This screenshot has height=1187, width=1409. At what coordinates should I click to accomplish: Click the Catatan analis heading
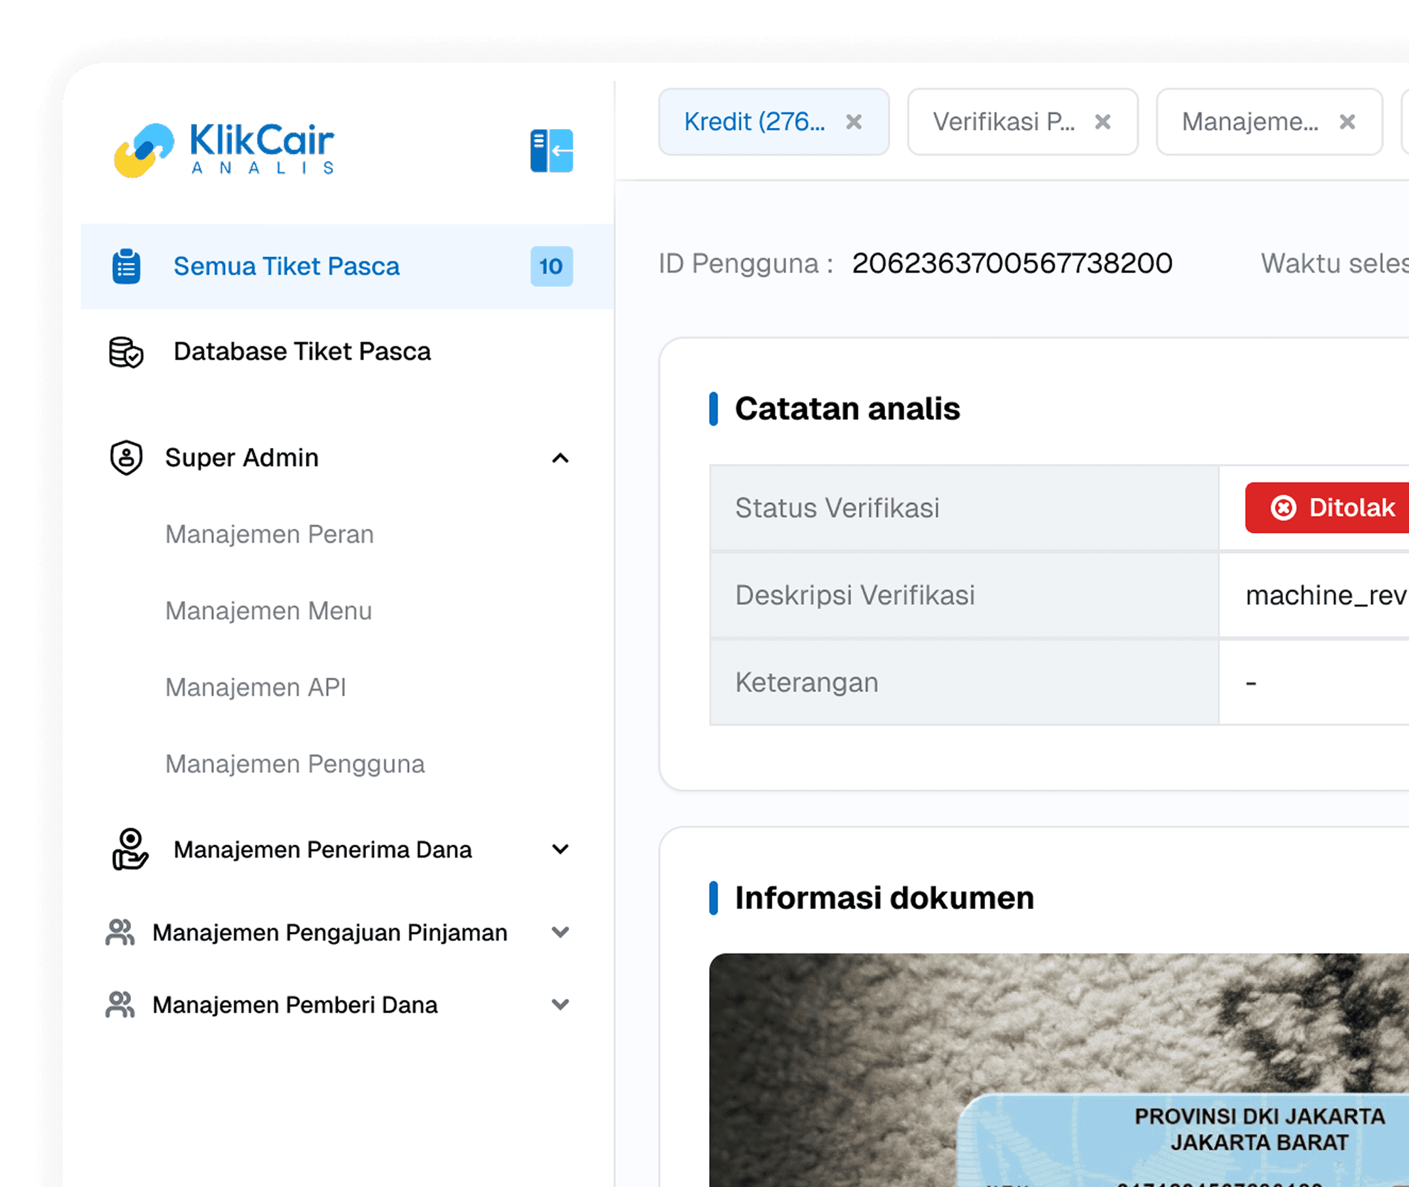847,408
